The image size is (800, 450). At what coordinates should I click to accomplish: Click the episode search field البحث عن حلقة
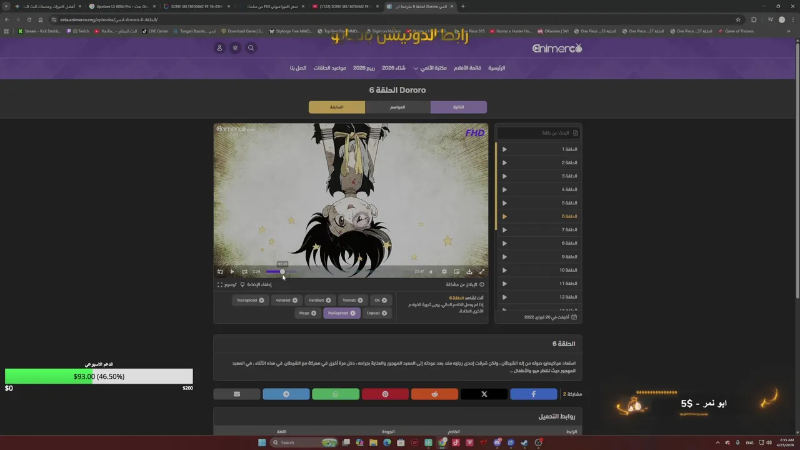(x=538, y=133)
